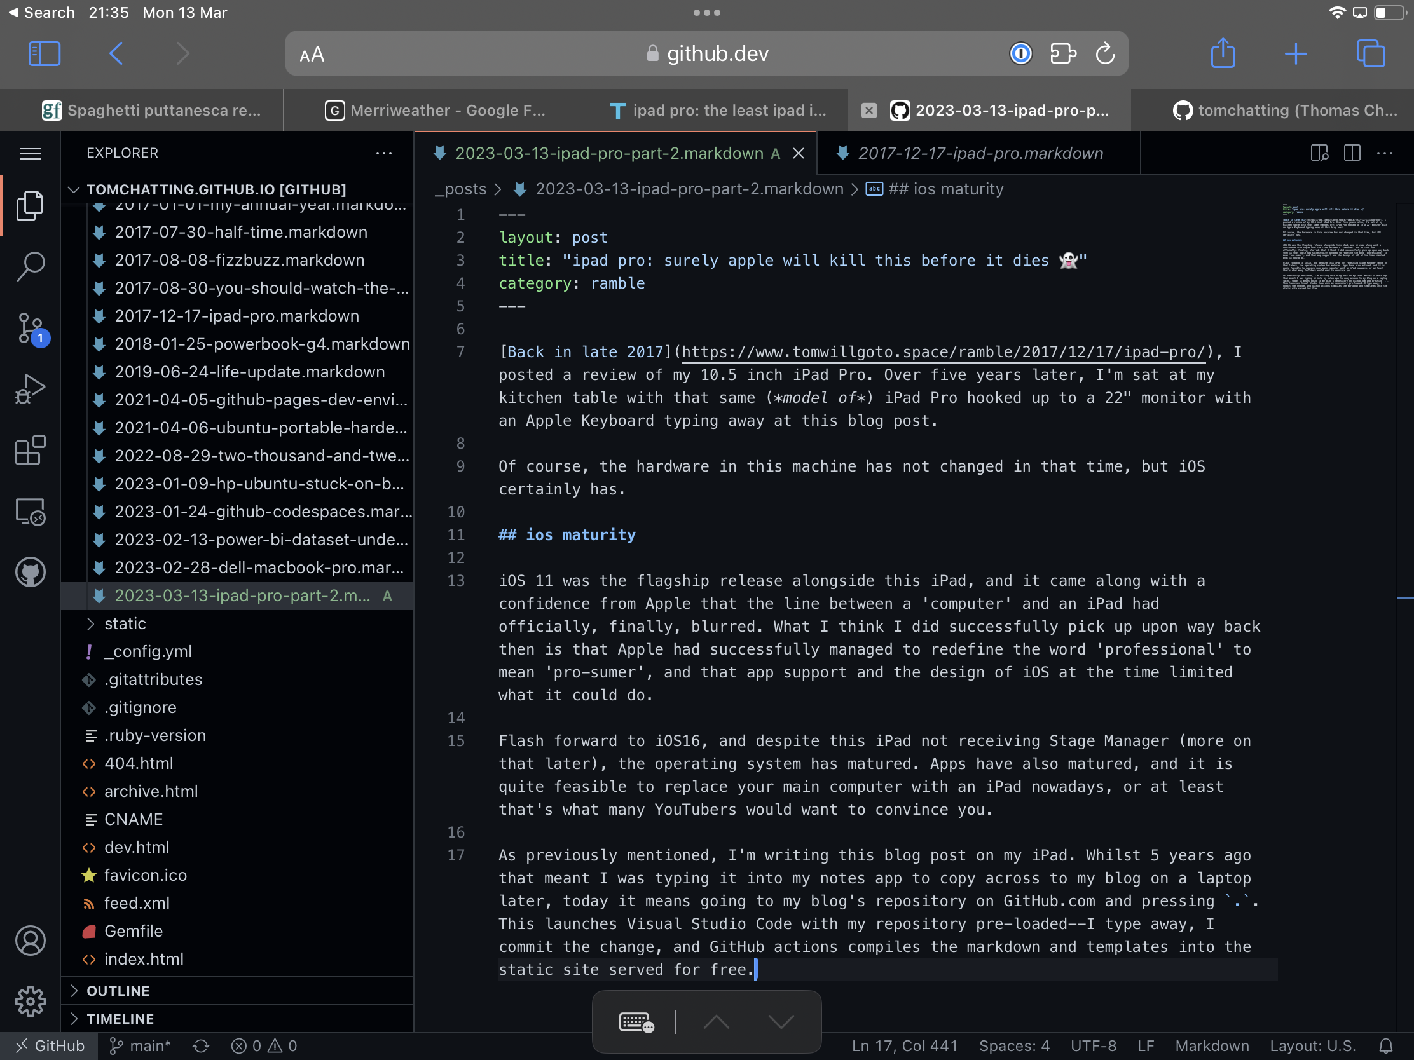Click the synchronize changes icon in status bar
1414x1060 pixels.
tap(202, 1046)
